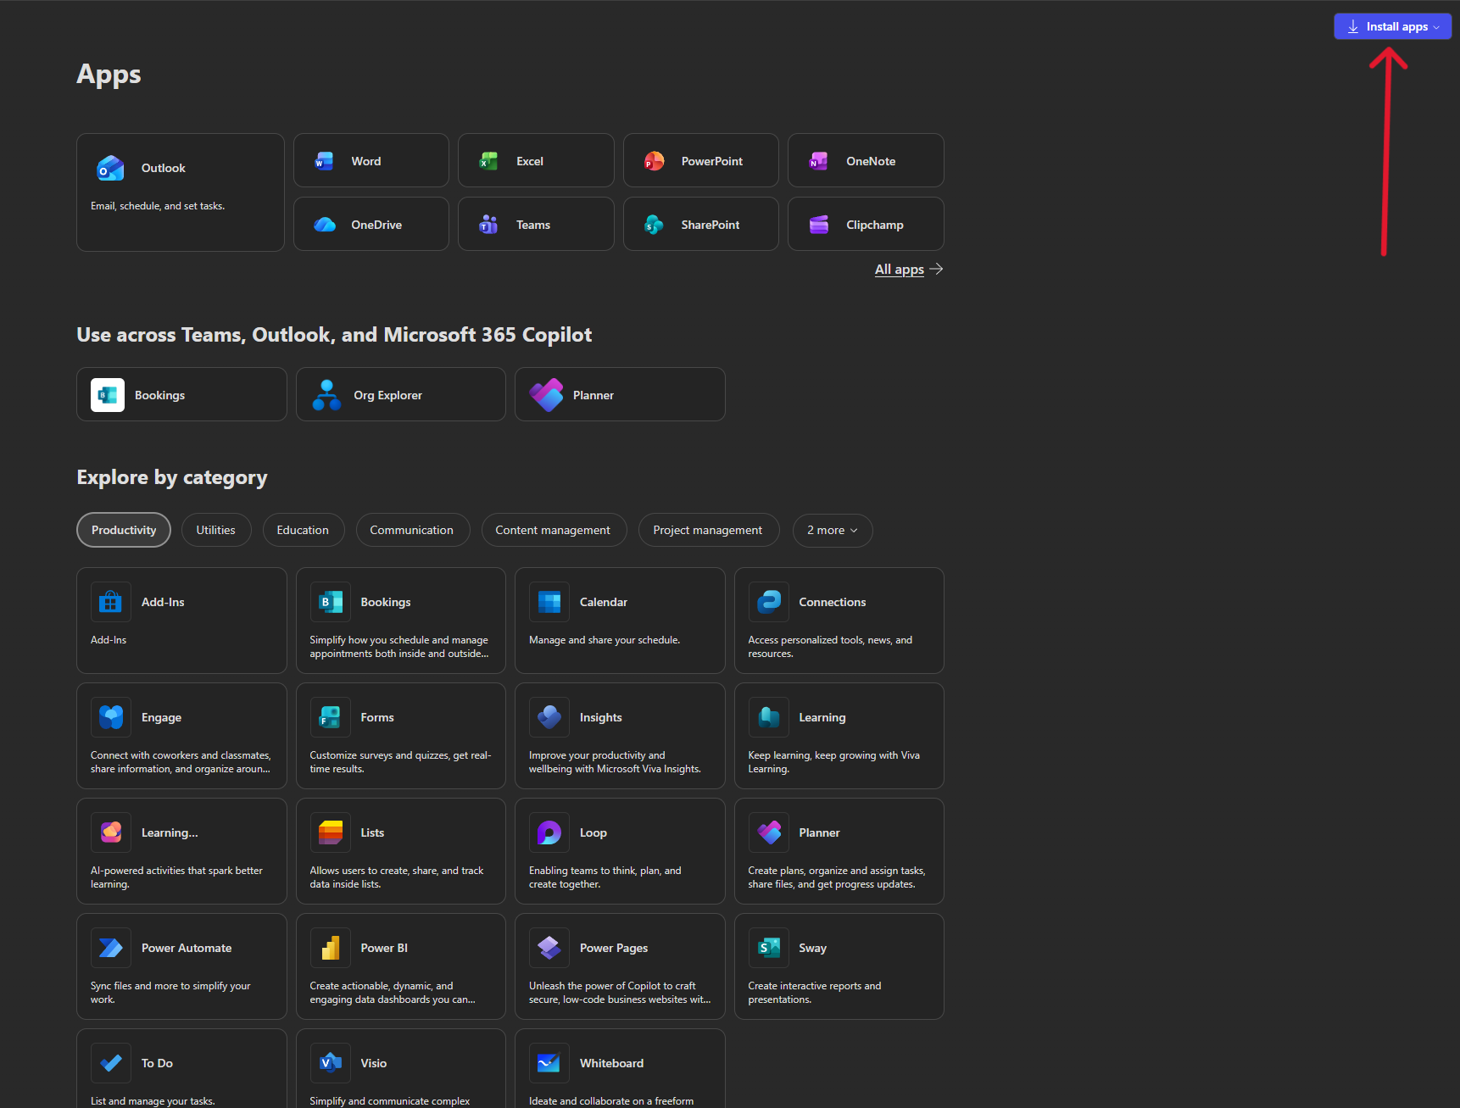The image size is (1460, 1108).
Task: Open the Planner card in Productivity grid
Action: 839,851
